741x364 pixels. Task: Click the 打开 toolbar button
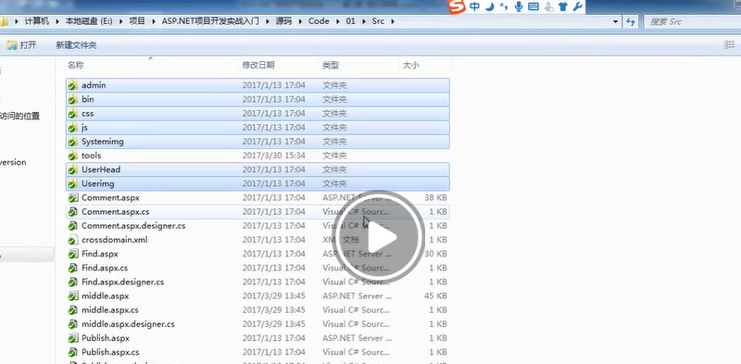pos(21,45)
